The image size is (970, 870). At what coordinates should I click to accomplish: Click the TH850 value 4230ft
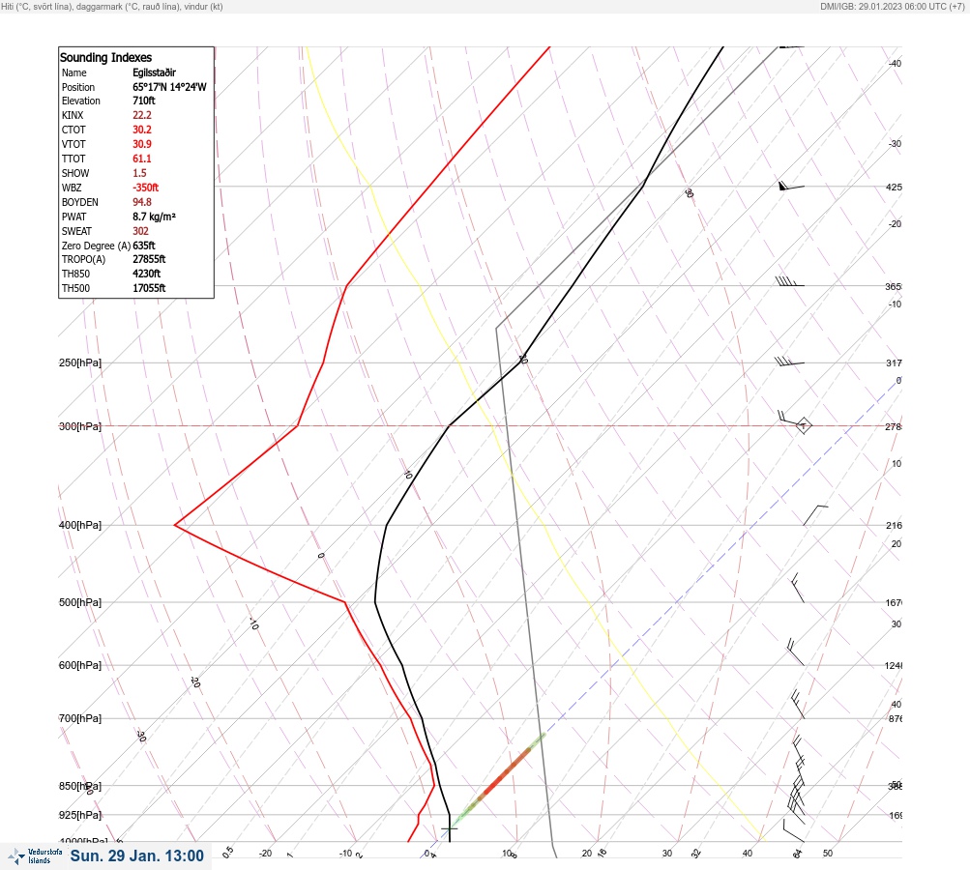(x=147, y=274)
